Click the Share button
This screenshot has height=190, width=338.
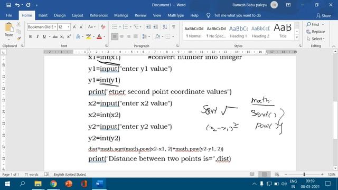click(324, 15)
